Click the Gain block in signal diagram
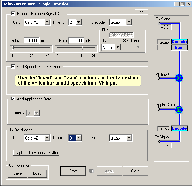 pyautogui.click(x=179, y=48)
